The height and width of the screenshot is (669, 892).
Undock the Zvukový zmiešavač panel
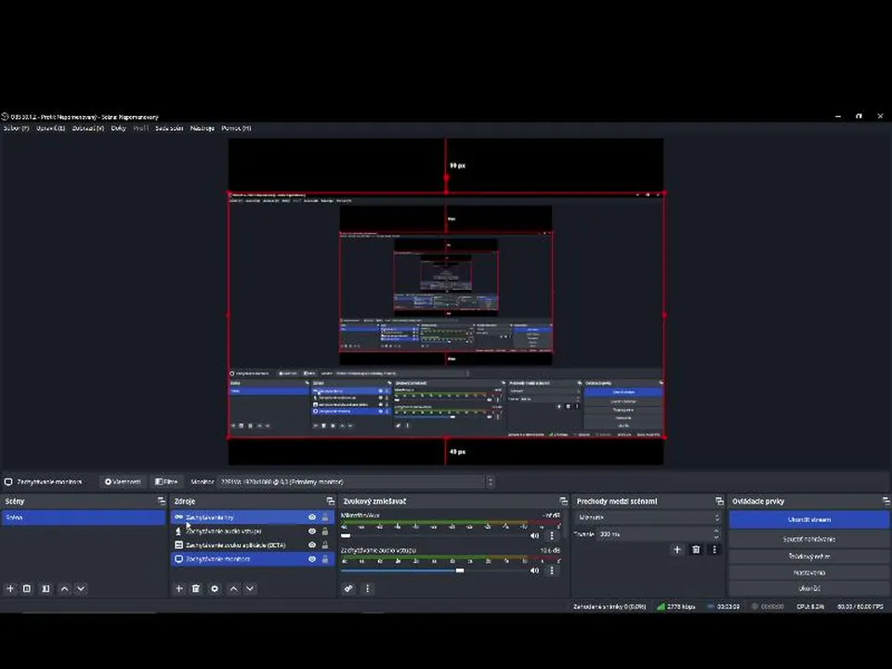[x=563, y=501]
